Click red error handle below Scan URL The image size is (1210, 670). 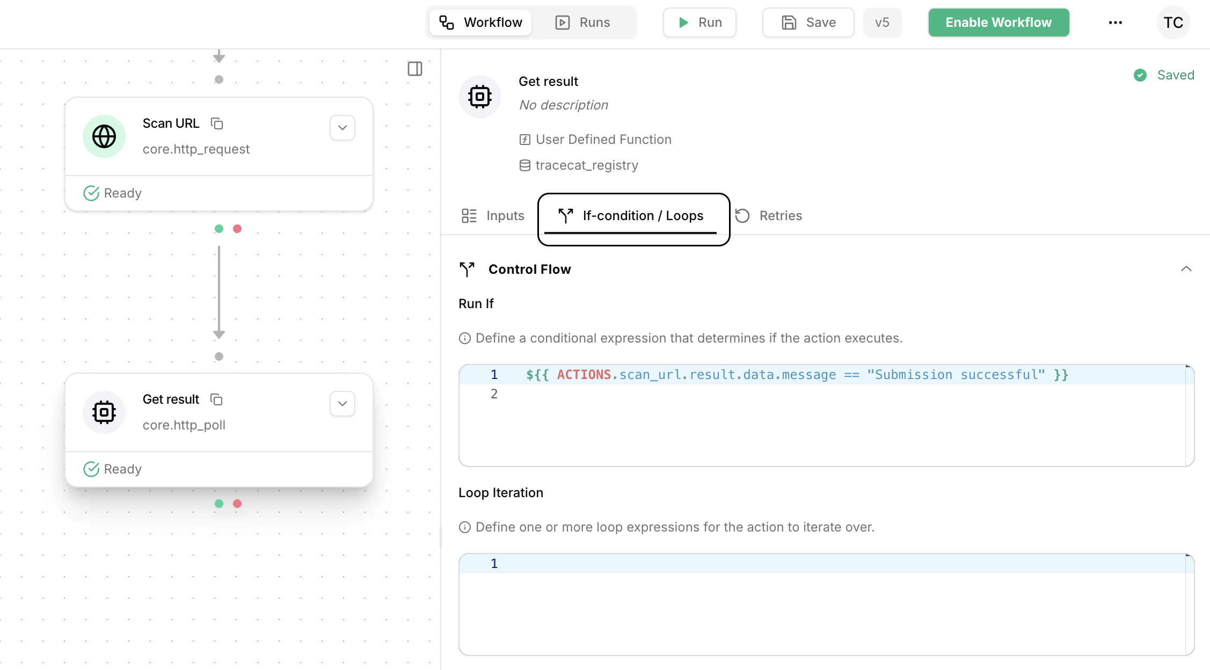237,229
